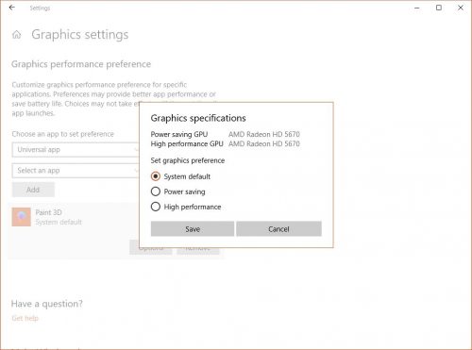Select the Paint 3D entry name
472x350 pixels.
pos(48,212)
